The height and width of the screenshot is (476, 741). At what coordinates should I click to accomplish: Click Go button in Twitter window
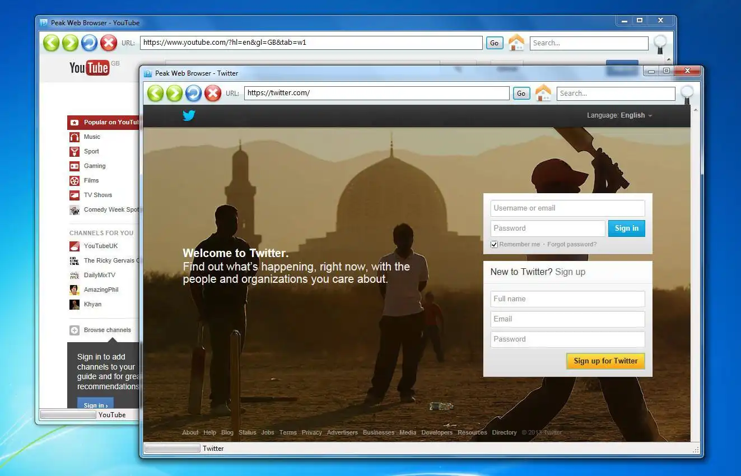(521, 94)
